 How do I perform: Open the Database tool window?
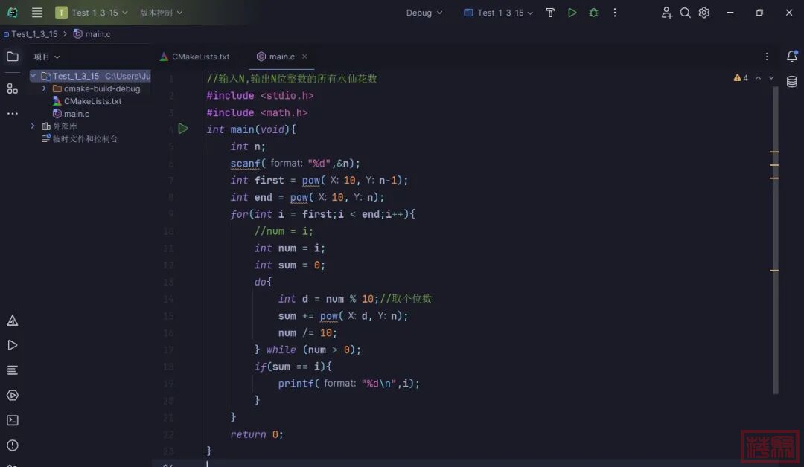pos(791,82)
